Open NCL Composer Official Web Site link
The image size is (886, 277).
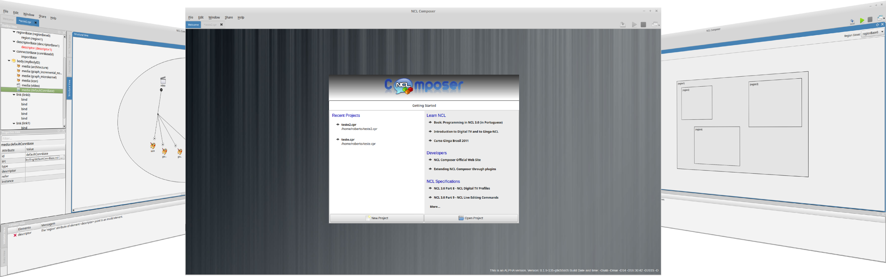pos(457,160)
